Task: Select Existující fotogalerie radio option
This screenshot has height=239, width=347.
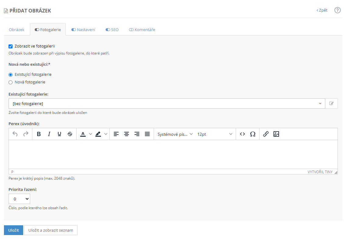Action: (x=11, y=75)
